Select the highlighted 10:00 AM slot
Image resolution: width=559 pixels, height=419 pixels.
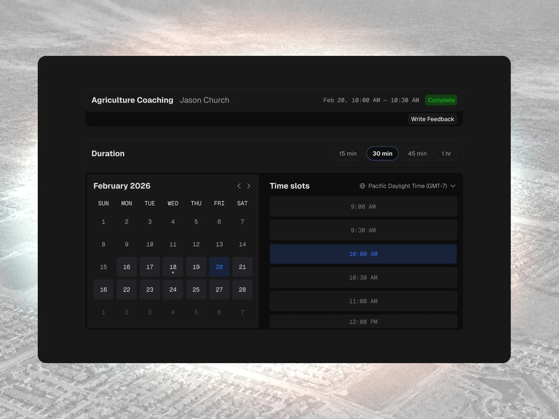click(363, 254)
